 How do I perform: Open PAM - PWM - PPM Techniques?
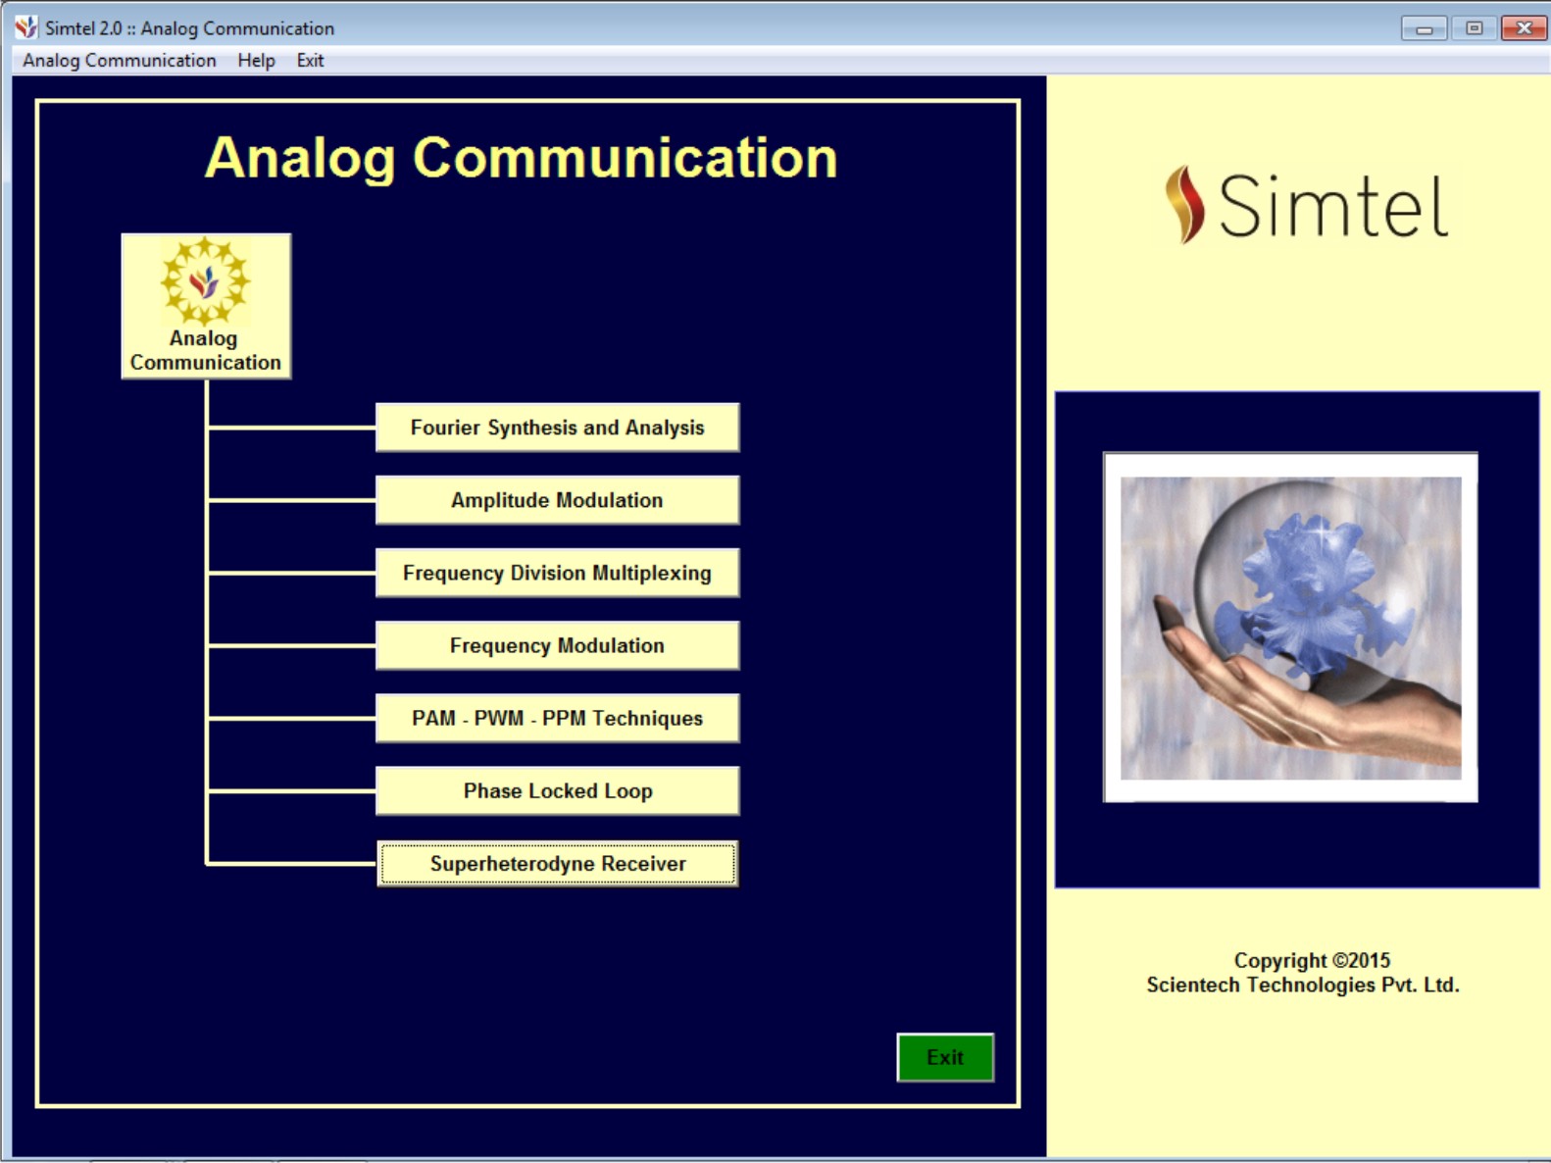click(x=557, y=718)
